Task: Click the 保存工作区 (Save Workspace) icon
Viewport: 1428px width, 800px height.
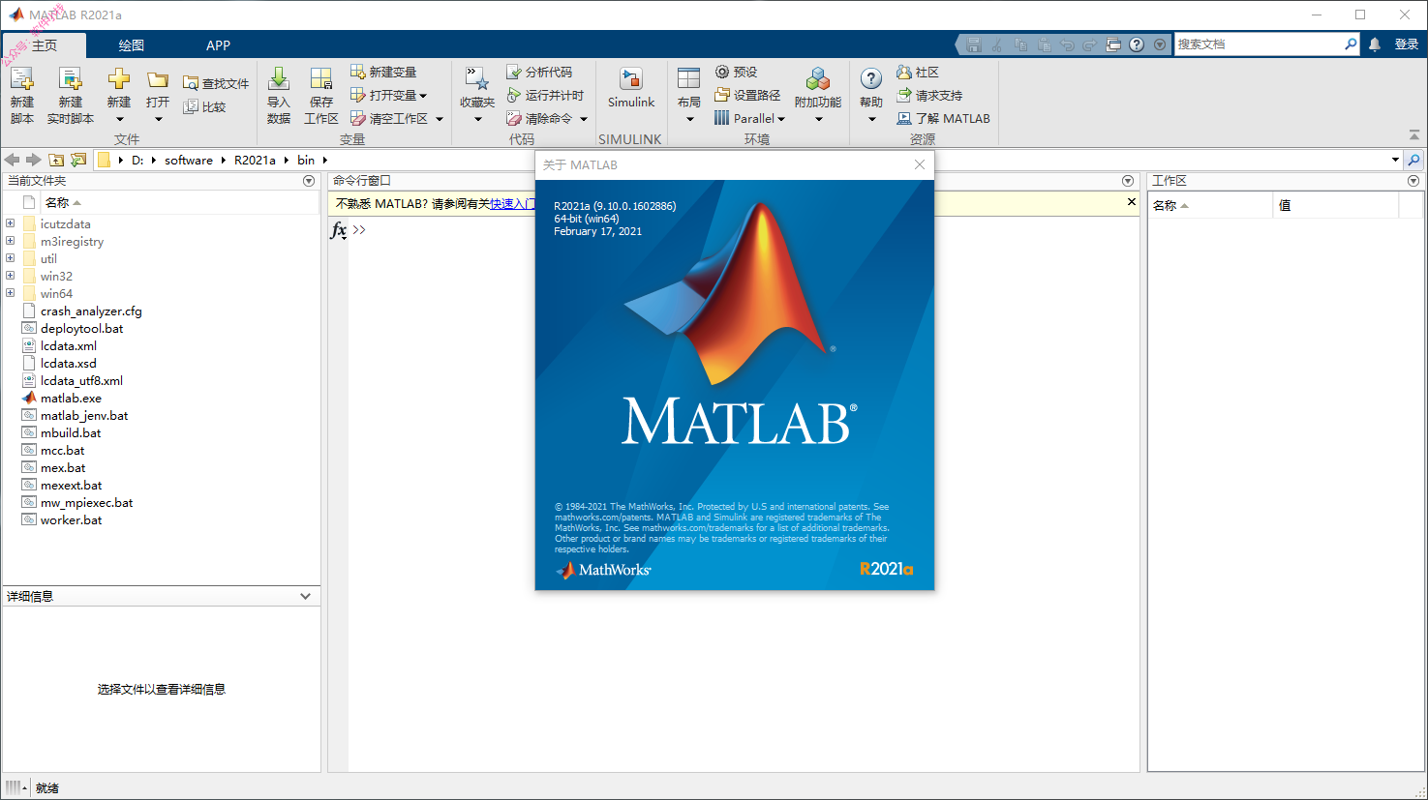Action: pos(321,79)
